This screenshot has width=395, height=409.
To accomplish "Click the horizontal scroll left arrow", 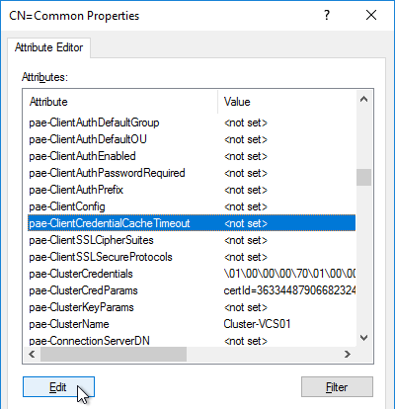I will [x=32, y=355].
